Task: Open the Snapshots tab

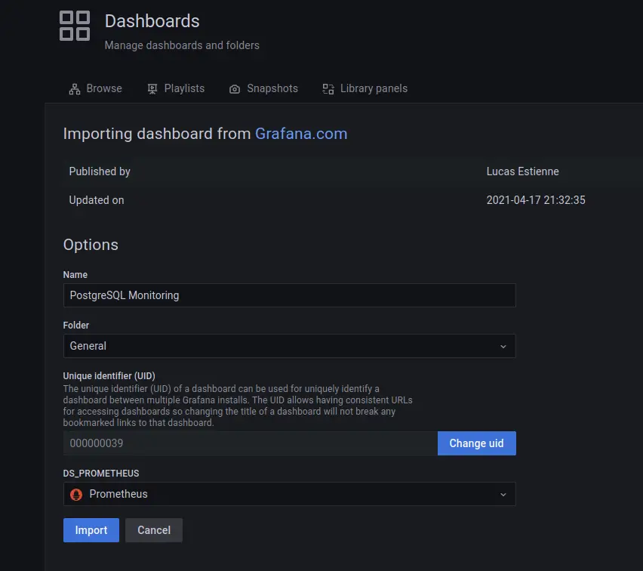Action: [272, 88]
